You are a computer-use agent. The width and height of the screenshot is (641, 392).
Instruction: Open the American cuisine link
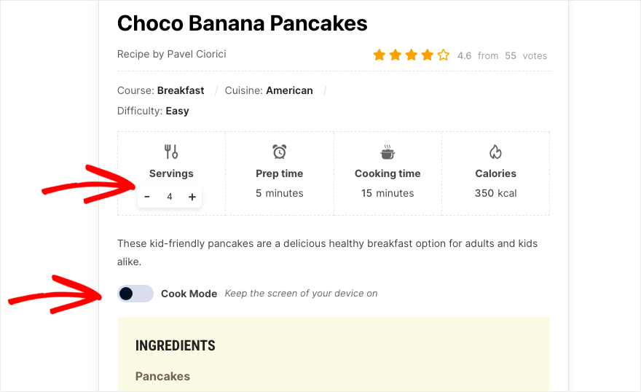tap(289, 90)
